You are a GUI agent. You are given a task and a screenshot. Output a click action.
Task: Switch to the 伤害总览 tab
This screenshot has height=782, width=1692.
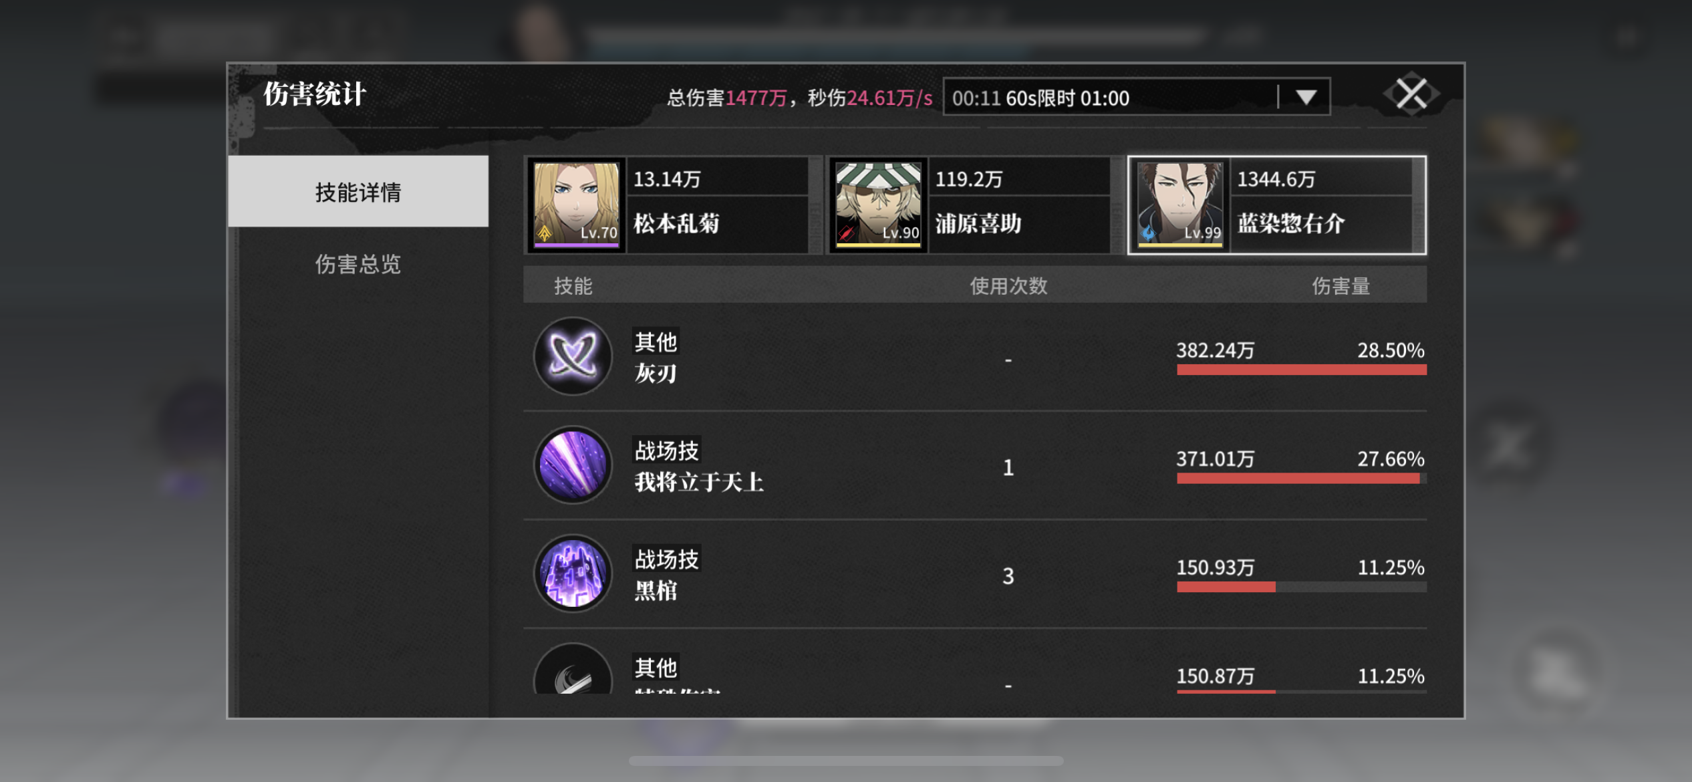click(358, 264)
